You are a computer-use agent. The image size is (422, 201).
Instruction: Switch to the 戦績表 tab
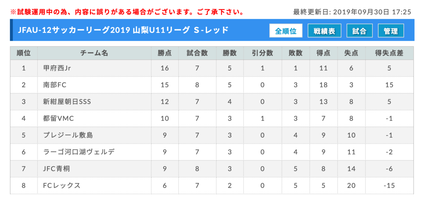tap(324, 31)
